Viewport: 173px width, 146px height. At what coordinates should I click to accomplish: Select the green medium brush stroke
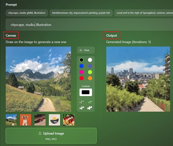point(90,102)
